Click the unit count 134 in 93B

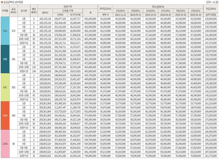click(x=34, y=71)
